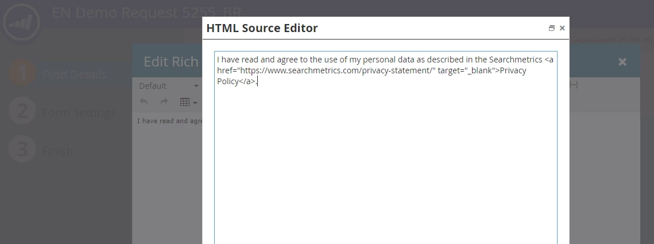Click inside the HTML source text area
The image size is (654, 244).
click(x=386, y=148)
